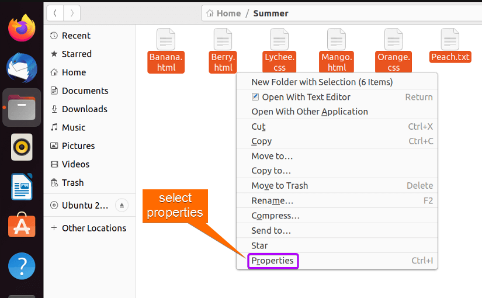Go to Home in sidebar
The width and height of the screenshot is (482, 298).
click(x=89, y=72)
